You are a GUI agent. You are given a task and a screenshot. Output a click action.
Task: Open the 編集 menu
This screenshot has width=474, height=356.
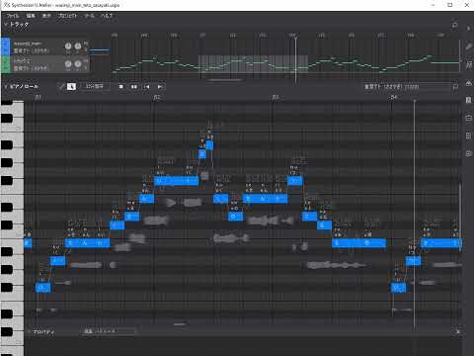[x=31, y=16]
